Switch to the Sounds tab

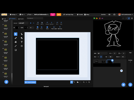click(21, 19)
